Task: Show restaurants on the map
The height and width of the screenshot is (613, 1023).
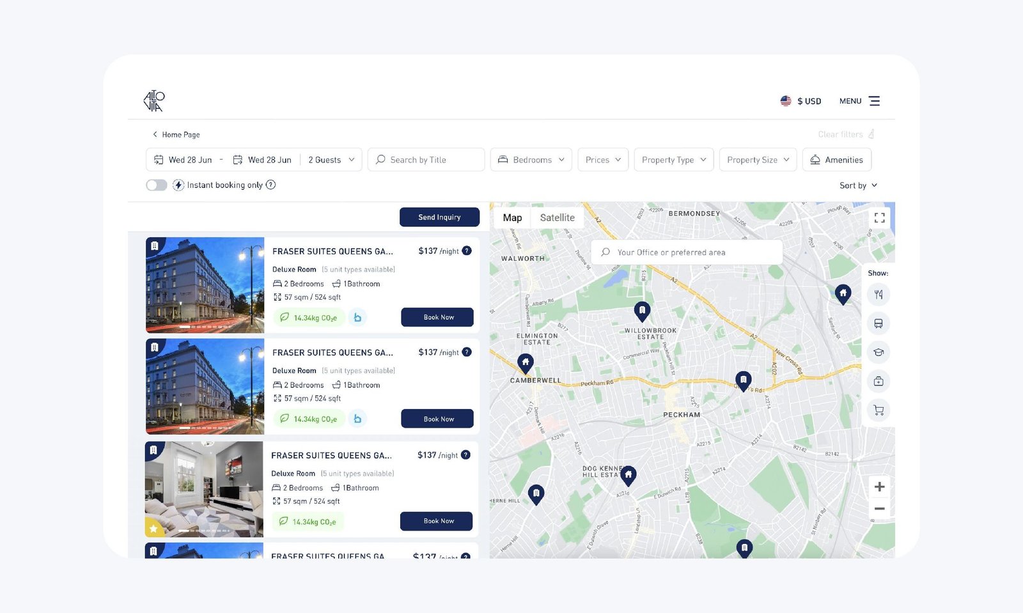Action: tap(879, 295)
